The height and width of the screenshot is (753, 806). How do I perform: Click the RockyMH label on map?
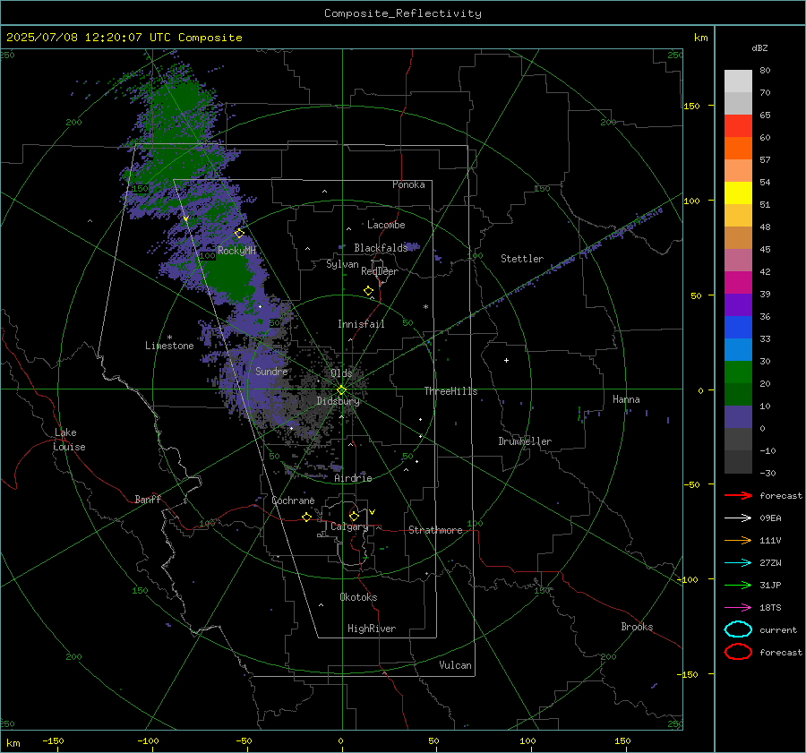(236, 251)
